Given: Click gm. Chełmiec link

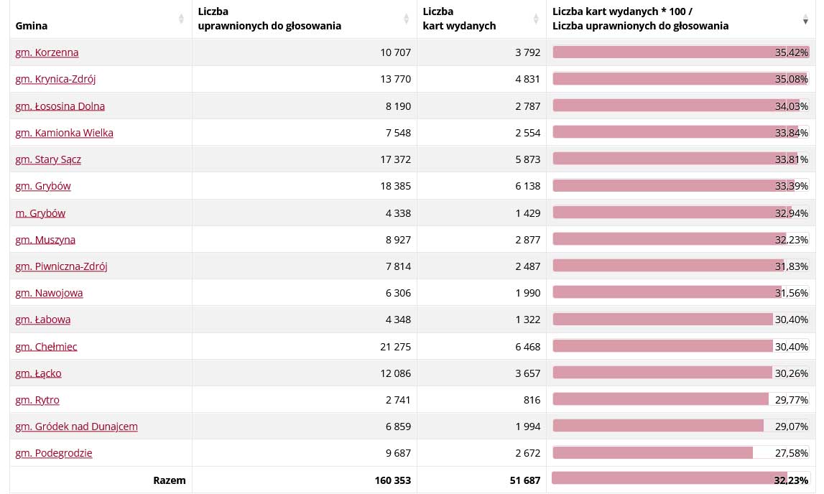Looking at the screenshot, I should [x=46, y=347].
